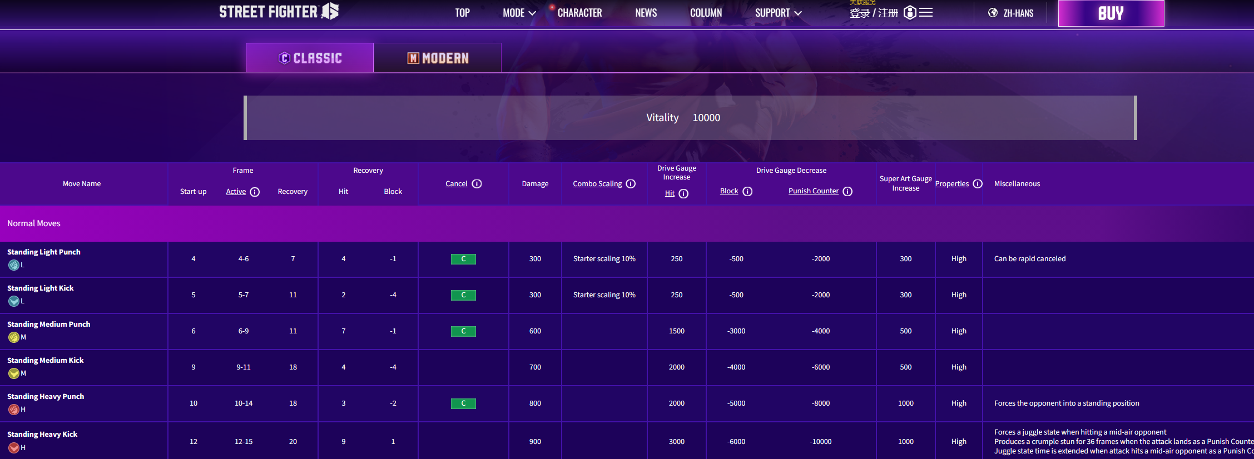
Task: Expand the MODE dropdown menu
Action: pyautogui.click(x=519, y=13)
